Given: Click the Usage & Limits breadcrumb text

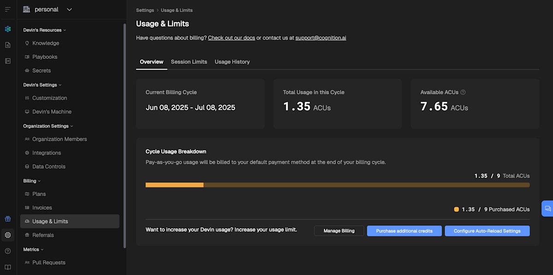Looking at the screenshot, I should tap(177, 10).
